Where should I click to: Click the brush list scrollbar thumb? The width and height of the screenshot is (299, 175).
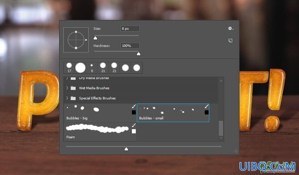click(221, 128)
